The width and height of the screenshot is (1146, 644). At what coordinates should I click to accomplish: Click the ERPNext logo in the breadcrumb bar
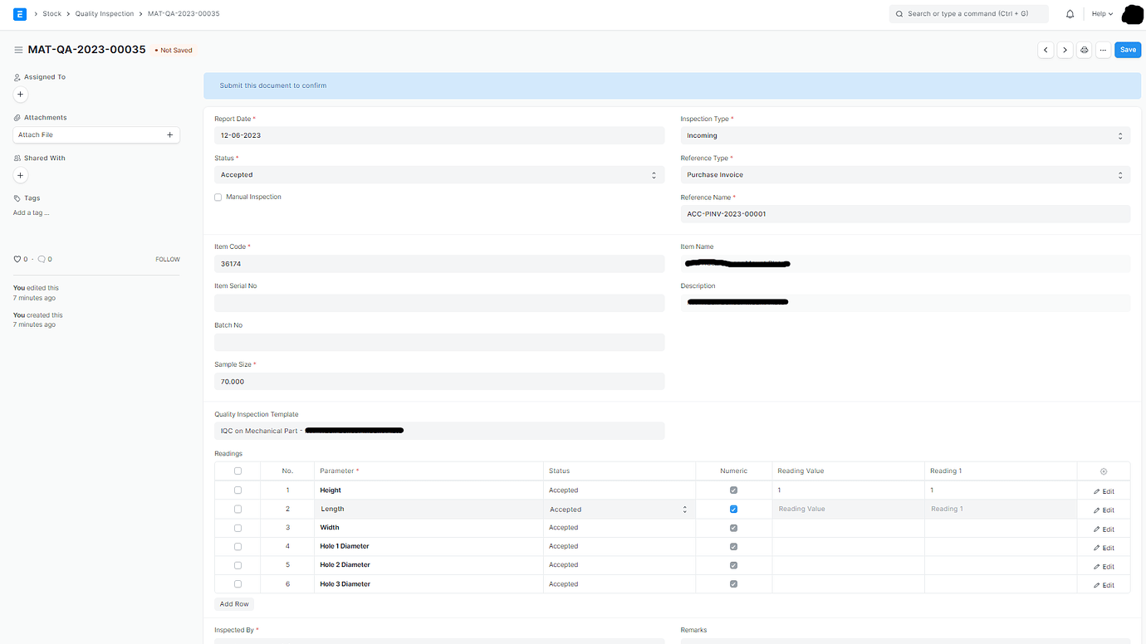click(19, 13)
